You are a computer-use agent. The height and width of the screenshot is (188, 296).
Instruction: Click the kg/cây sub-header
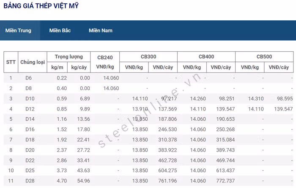[x=80, y=67]
